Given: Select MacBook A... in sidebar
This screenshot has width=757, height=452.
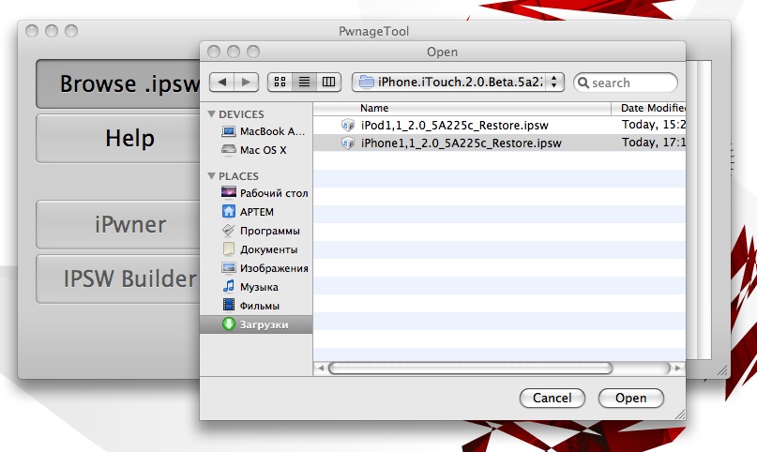Looking at the screenshot, I should coord(256,131).
